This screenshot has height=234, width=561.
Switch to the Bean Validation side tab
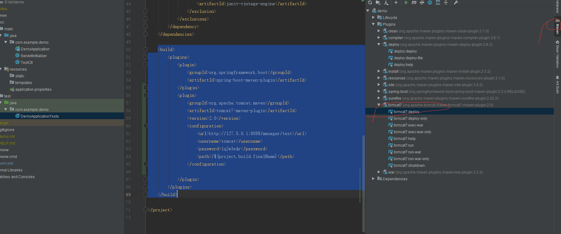[x=557, y=54]
